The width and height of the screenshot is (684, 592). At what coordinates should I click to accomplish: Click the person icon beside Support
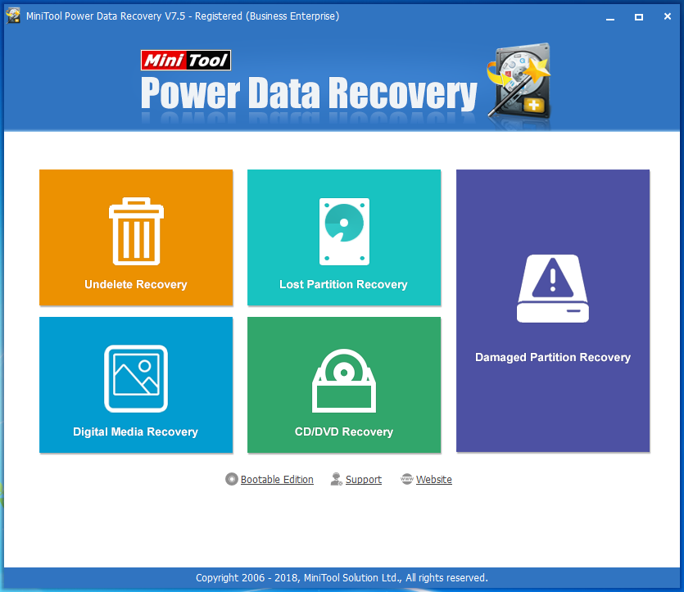[336, 479]
